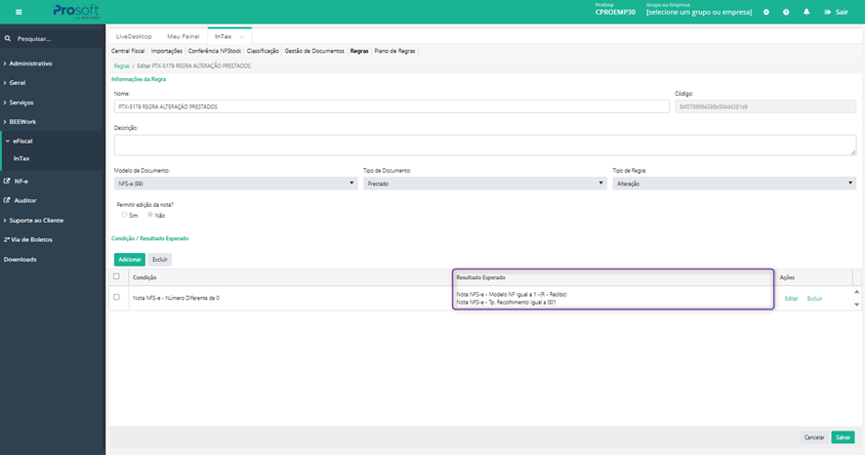Click the Sair logout icon
Screen dimensions: 865x455
[828, 12]
